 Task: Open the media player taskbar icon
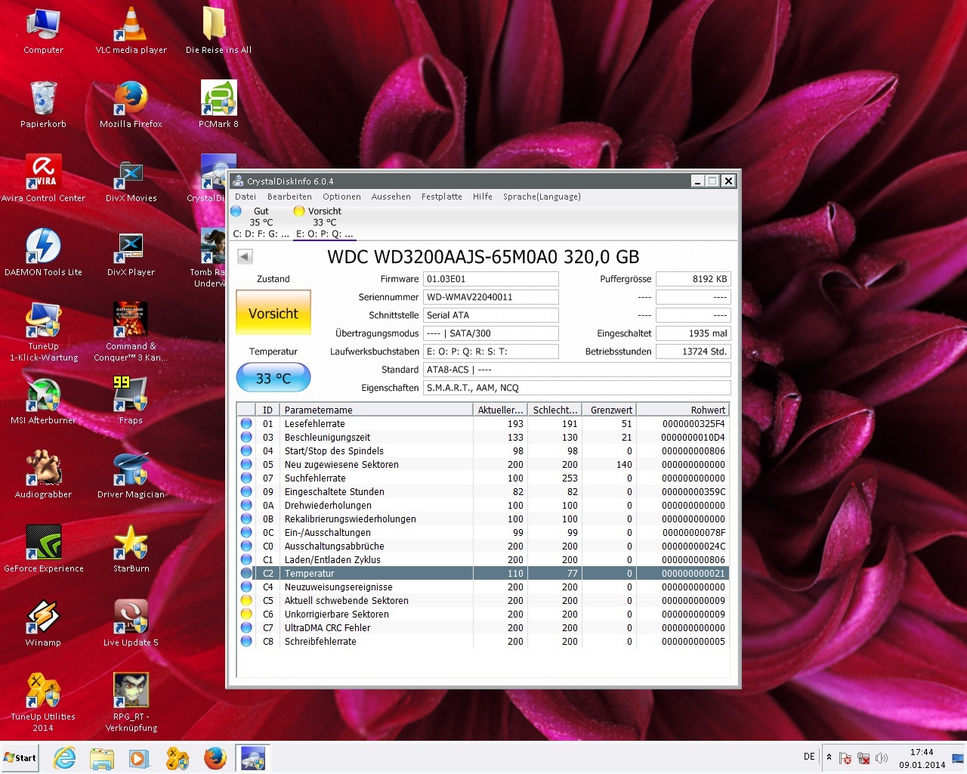tap(139, 757)
